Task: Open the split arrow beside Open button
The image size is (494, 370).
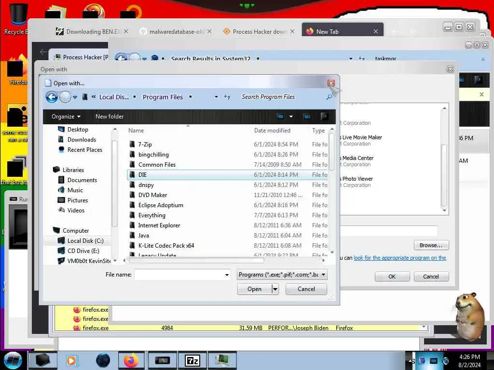Action: point(275,289)
